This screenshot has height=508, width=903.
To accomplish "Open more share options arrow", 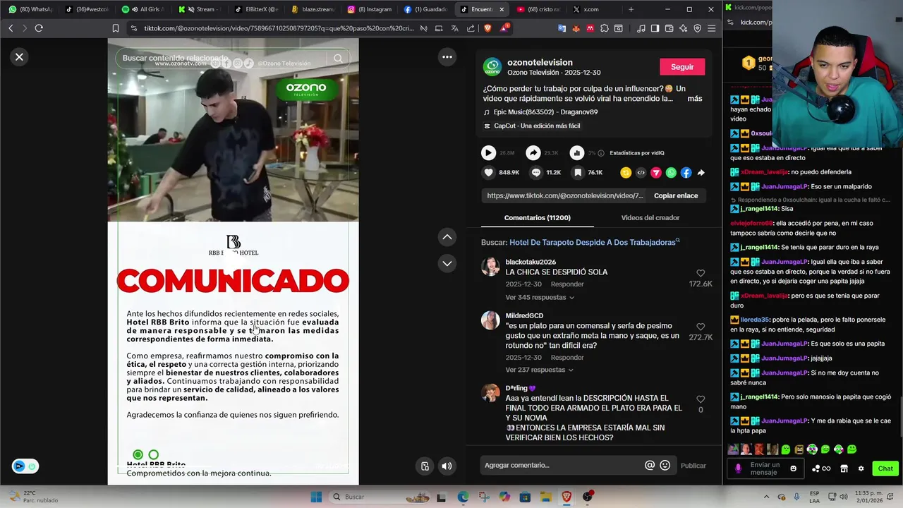I will (x=701, y=172).
